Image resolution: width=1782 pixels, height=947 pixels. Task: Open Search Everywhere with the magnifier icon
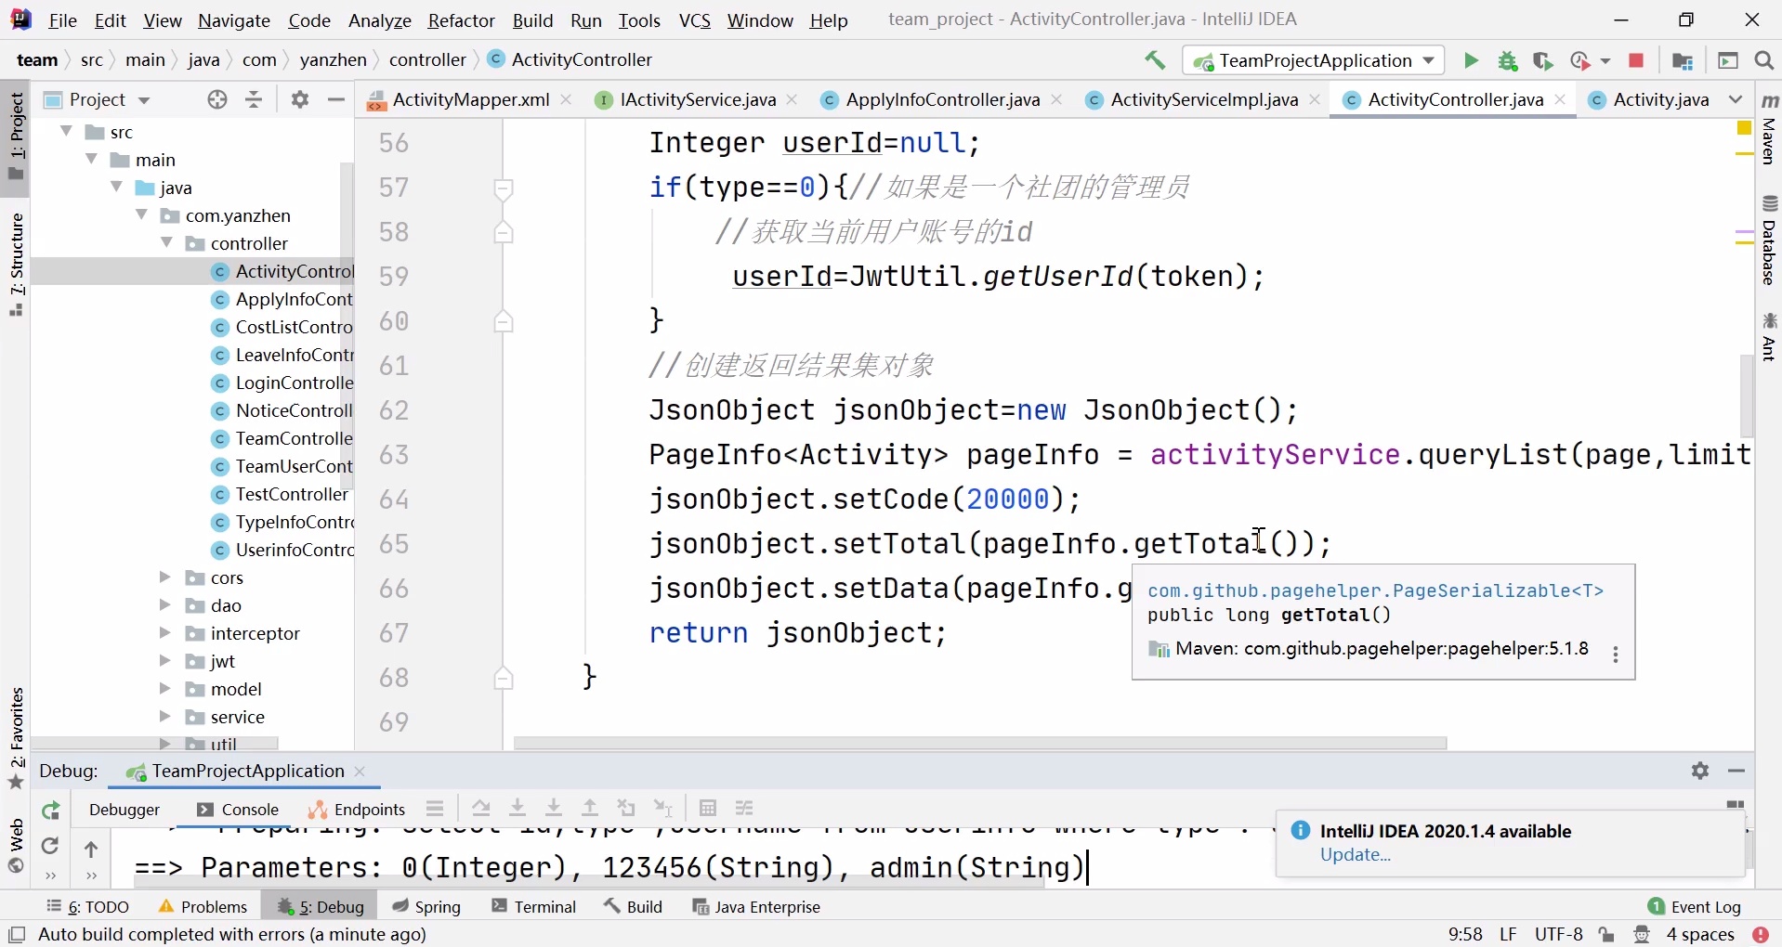click(x=1764, y=60)
